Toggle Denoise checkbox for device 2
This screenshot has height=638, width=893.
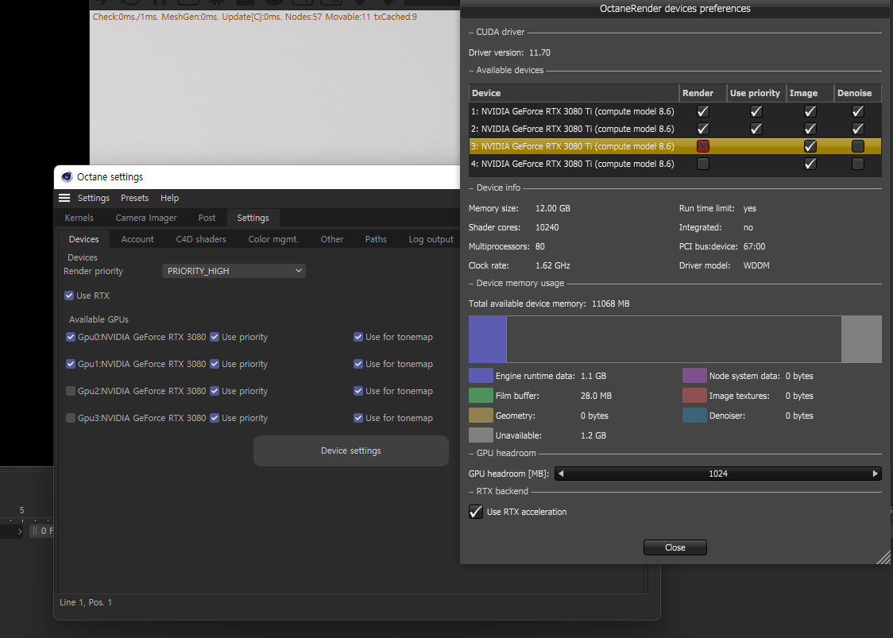858,129
